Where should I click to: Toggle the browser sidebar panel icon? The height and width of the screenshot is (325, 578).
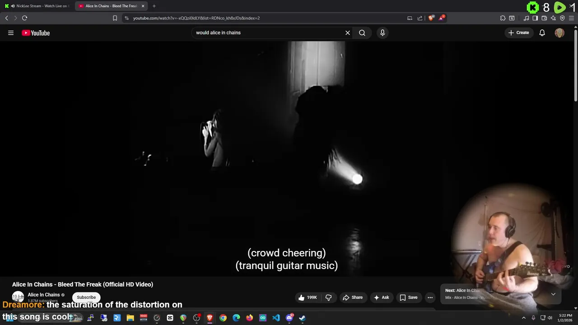(x=535, y=18)
